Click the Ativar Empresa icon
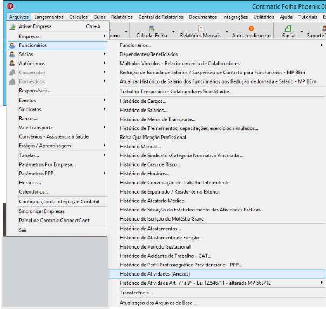 12,26
